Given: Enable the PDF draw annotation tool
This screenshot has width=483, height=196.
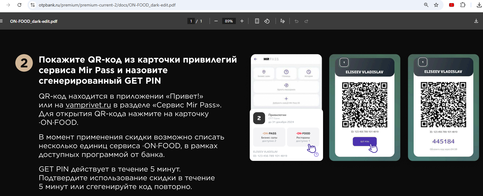Looking at the screenshot, I should pyautogui.click(x=282, y=21).
